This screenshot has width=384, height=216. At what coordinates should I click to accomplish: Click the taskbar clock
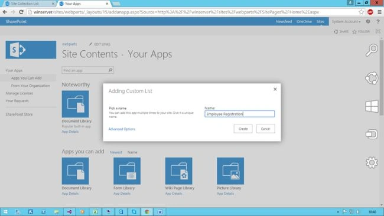pyautogui.click(x=372, y=212)
